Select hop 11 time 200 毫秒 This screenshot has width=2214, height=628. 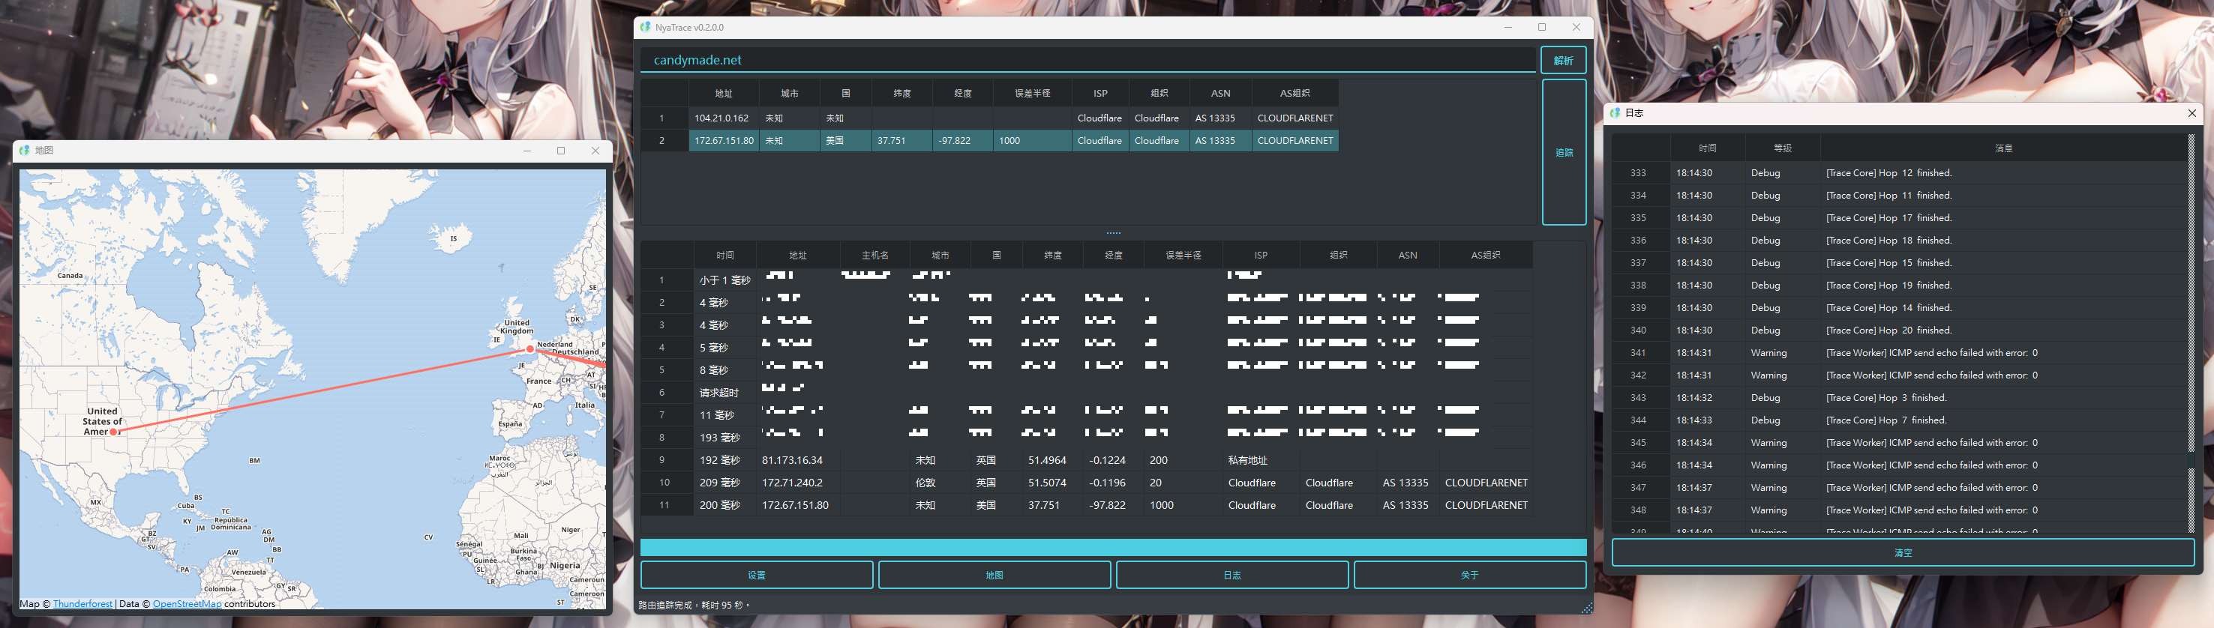pos(724,504)
